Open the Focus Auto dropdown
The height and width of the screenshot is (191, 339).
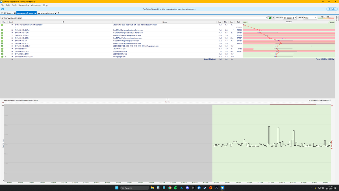point(310,18)
